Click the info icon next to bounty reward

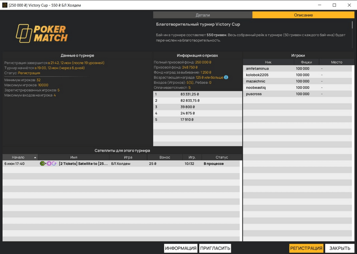pos(226,77)
